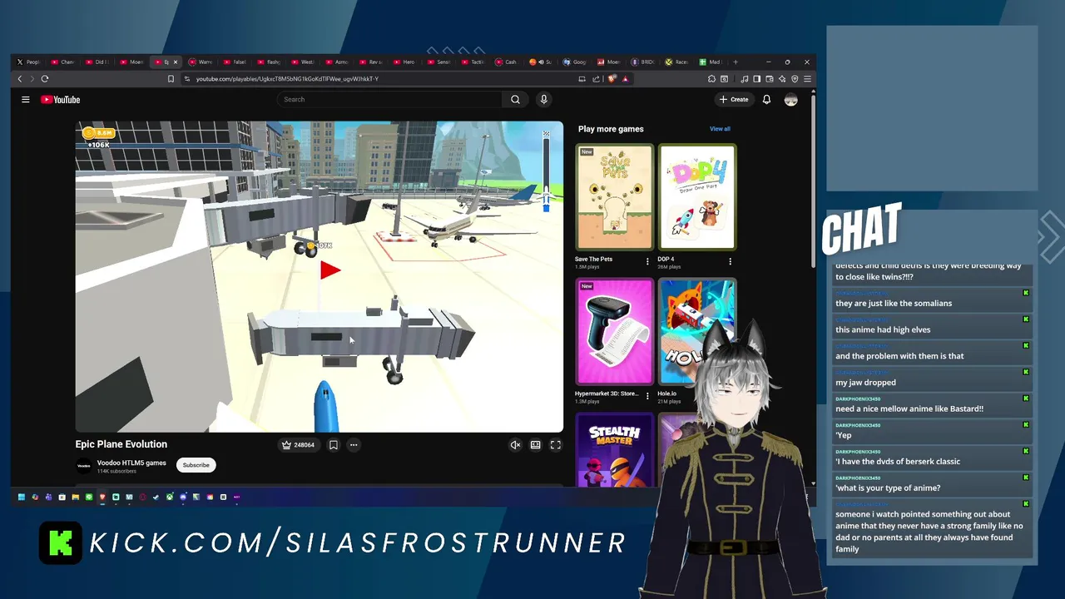Open YouTube notifications bell

766,100
